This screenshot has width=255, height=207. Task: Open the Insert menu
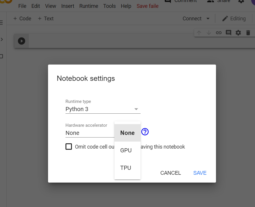(x=68, y=6)
